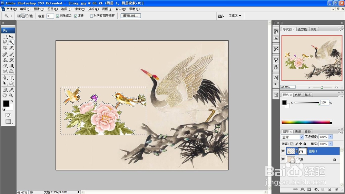Reset to default foreground and background colors
Image resolution: width=345 pixels, height=194 pixels.
[4, 109]
